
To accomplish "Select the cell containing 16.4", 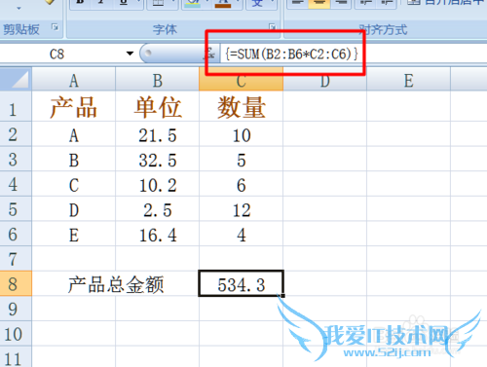I will [x=158, y=234].
